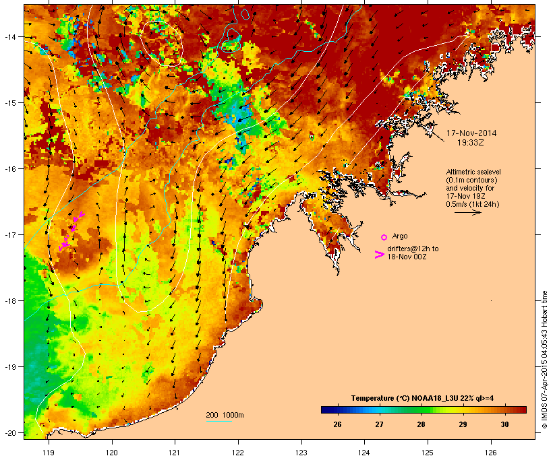
Task: Click the magenta drifters arrowhead legend symbol
Action: 379,255
